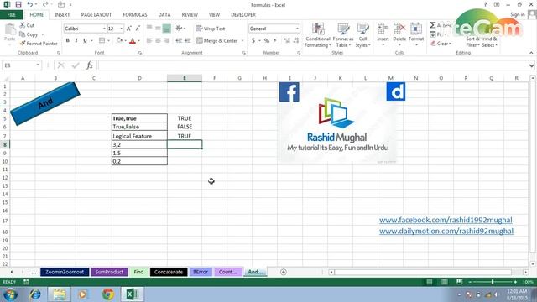Click the Facebook logo image
This screenshot has width=537, height=302.
(x=289, y=91)
